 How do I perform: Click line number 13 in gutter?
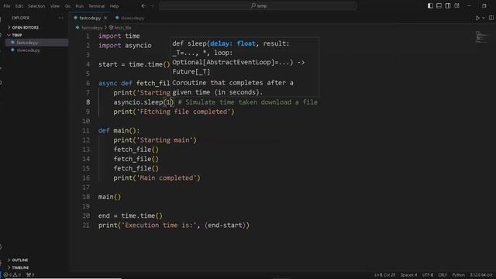(86, 150)
